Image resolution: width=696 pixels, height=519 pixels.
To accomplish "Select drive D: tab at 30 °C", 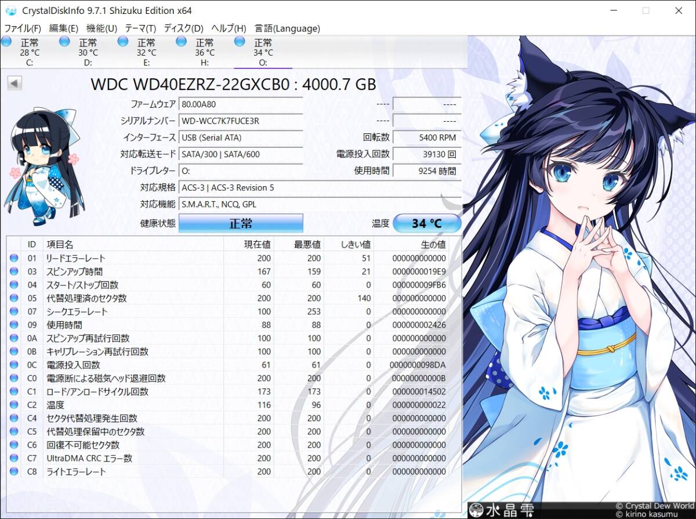I will point(88,52).
